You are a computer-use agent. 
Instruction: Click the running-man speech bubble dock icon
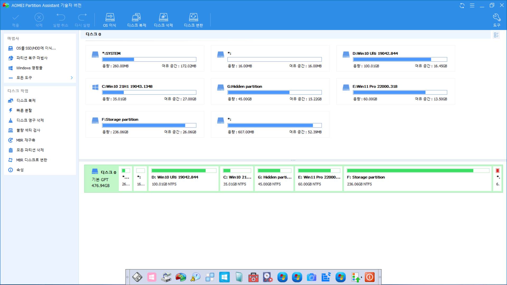point(195,277)
